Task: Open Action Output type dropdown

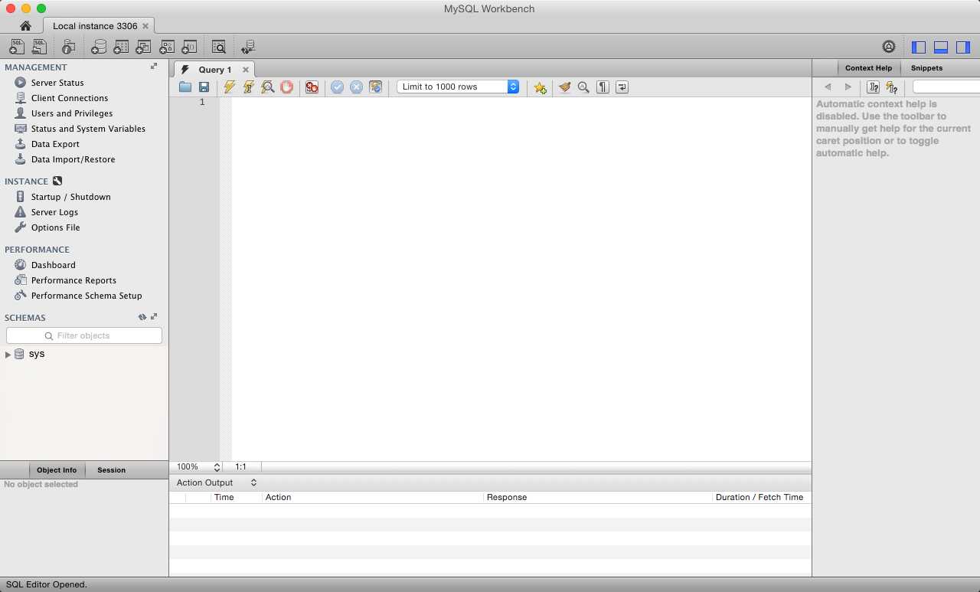Action: [x=217, y=482]
